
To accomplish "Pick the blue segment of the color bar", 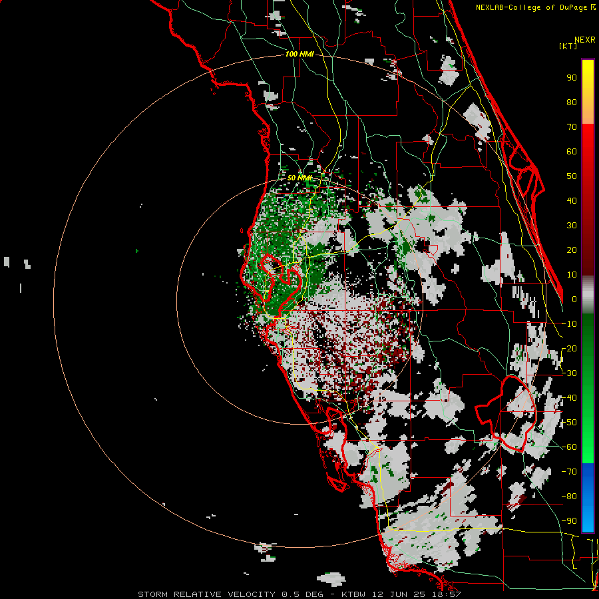I will 588,498.
